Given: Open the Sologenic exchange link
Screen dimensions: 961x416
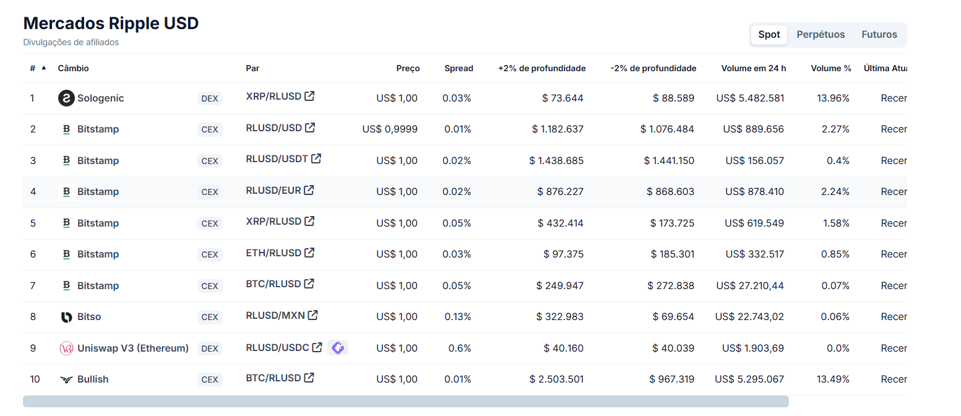Looking at the screenshot, I should tap(100, 98).
